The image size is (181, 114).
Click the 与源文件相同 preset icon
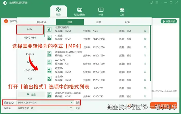[x=49, y=29]
